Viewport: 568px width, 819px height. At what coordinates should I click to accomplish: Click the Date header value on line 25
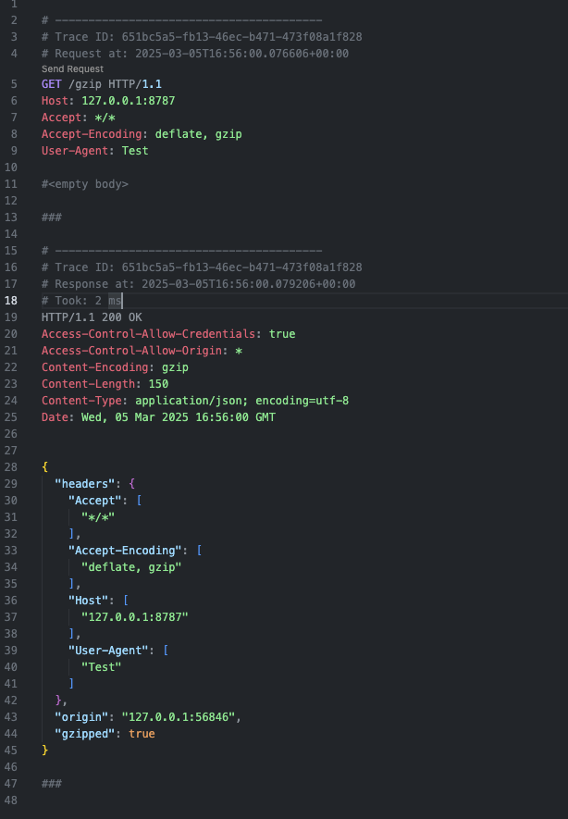(179, 418)
